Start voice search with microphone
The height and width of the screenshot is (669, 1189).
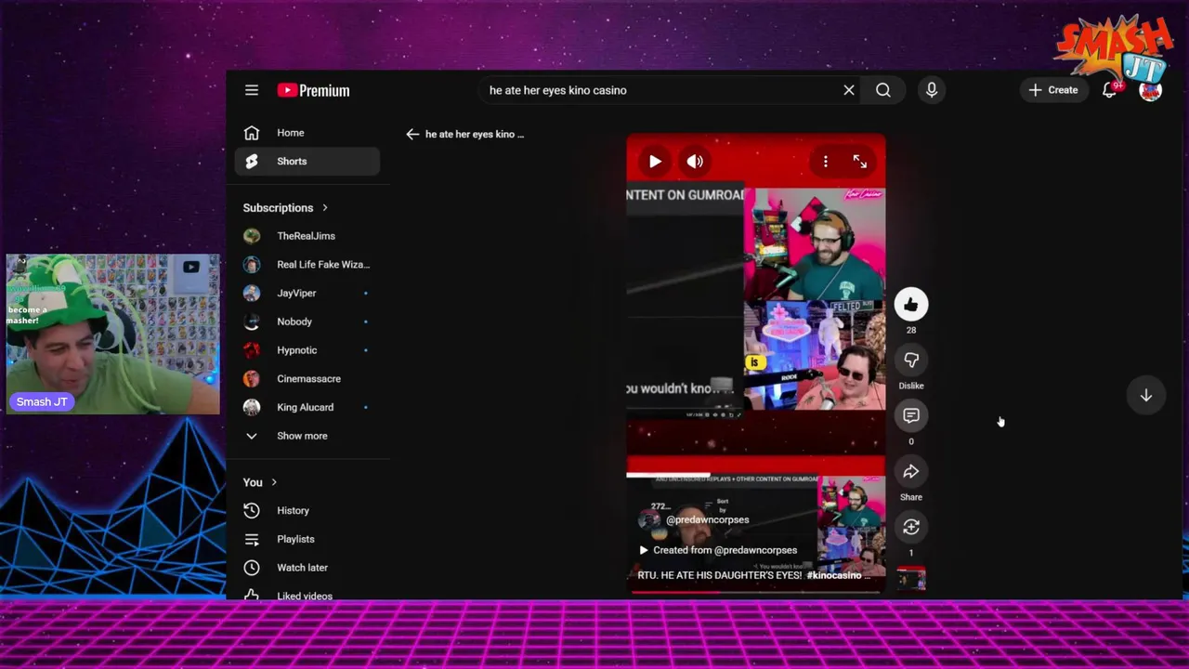point(932,90)
